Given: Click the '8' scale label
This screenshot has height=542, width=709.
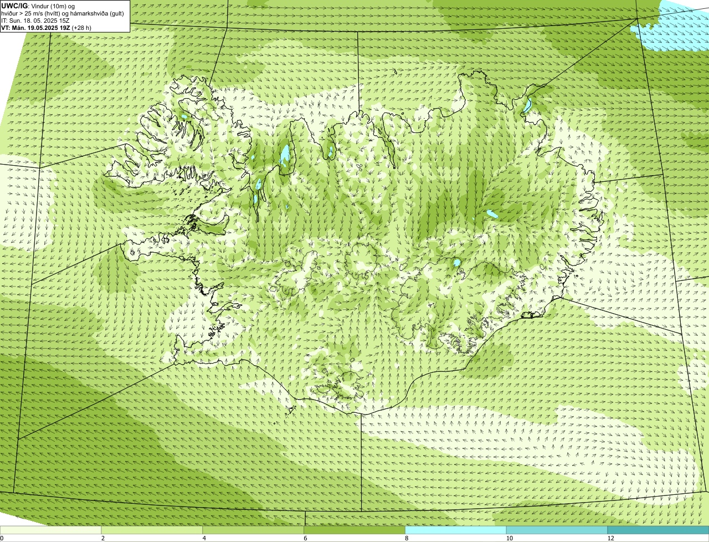Looking at the screenshot, I should (406, 538).
